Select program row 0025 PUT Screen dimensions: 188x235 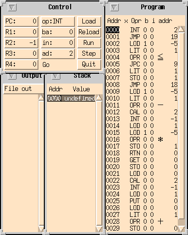[x=142, y=201]
